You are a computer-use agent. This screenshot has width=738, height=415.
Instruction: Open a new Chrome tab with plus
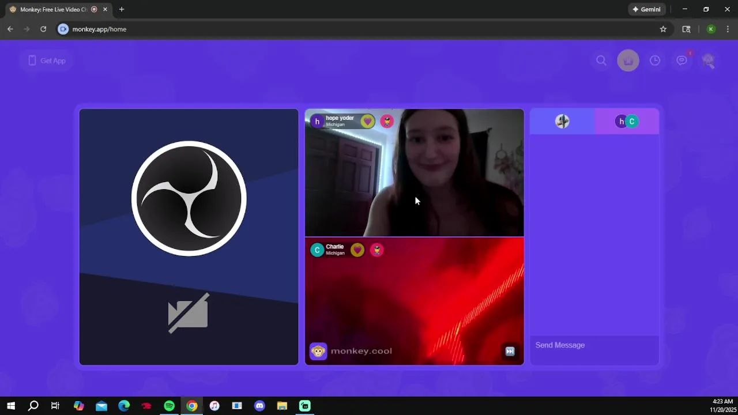click(x=121, y=9)
